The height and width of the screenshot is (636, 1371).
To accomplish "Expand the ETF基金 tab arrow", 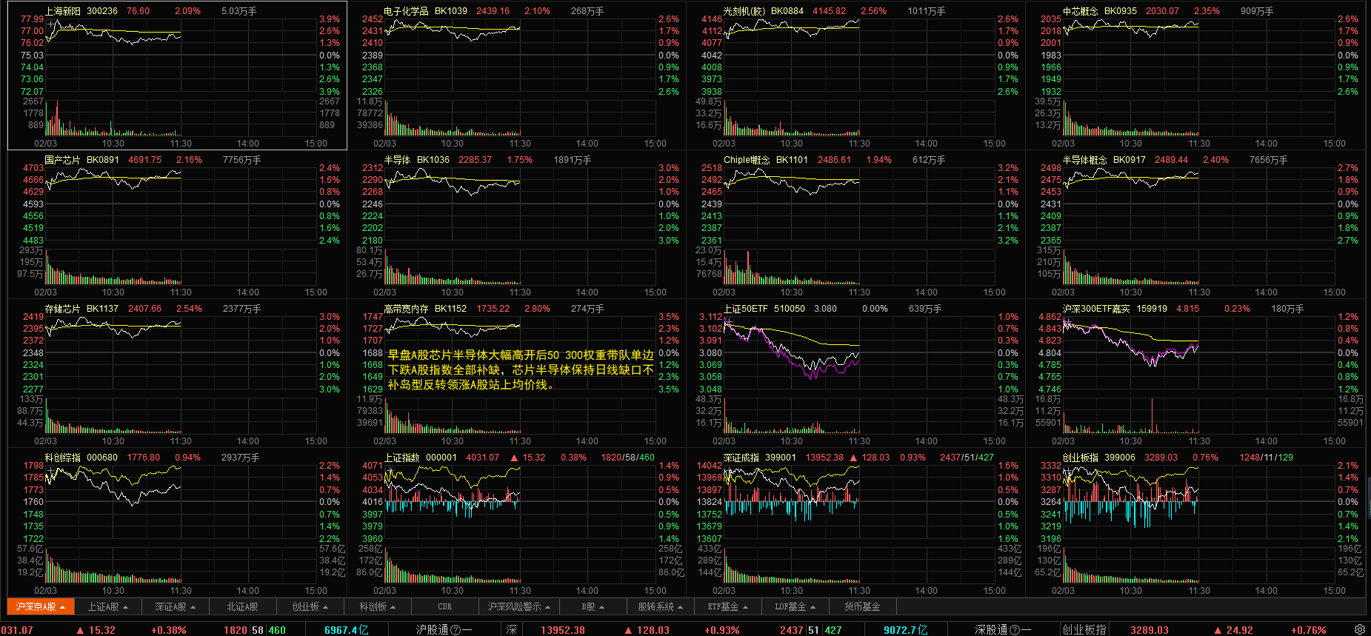I will [746, 608].
